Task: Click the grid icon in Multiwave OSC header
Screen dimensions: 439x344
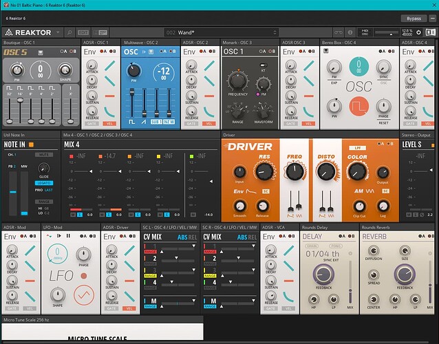Action: coord(151,52)
